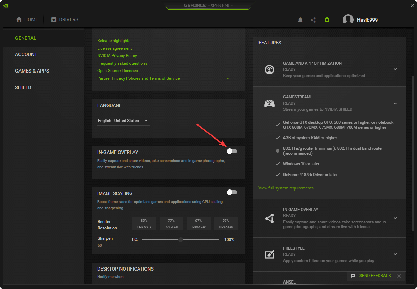Click the Sharpen slider handle
Image resolution: width=417 pixels, height=289 pixels.
tap(181, 240)
